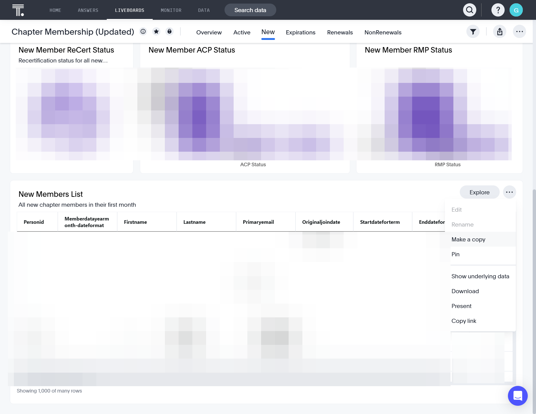The width and height of the screenshot is (536, 414).
Task: Switch to the Overview tab
Action: pos(209,32)
